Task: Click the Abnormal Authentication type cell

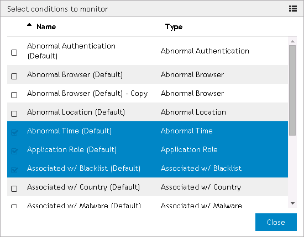Action: pos(205,51)
